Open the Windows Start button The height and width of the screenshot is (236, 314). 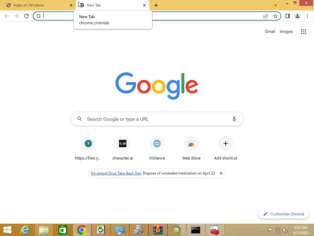tap(7, 230)
